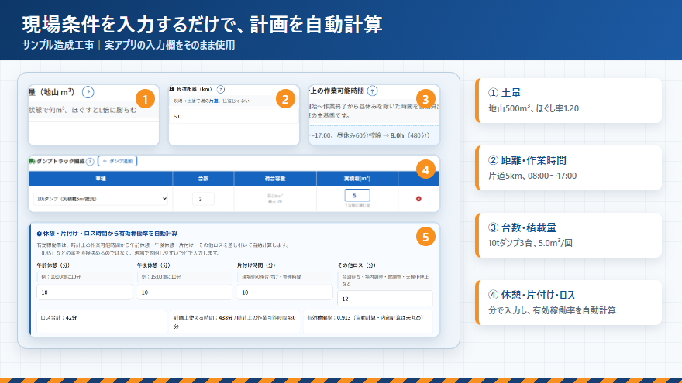Open the help icon beside ダンプトラック編成
The width and height of the screenshot is (682, 383).
[90, 162]
